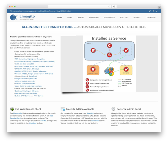Open the FILETRANSFER menu item
Image resolution: width=168 pixels, height=142 pixels.
[x=109, y=17]
